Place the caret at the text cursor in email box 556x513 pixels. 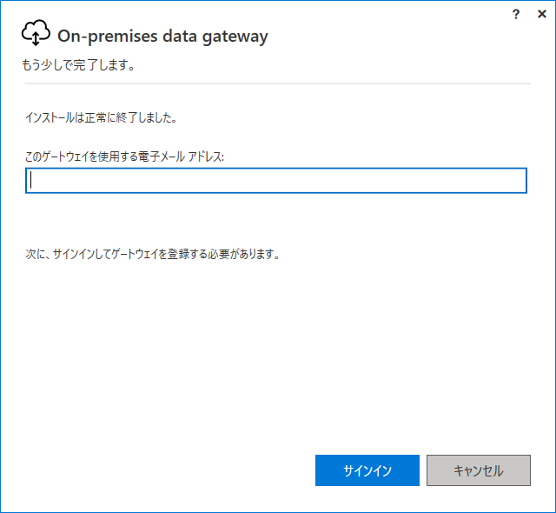(31, 180)
